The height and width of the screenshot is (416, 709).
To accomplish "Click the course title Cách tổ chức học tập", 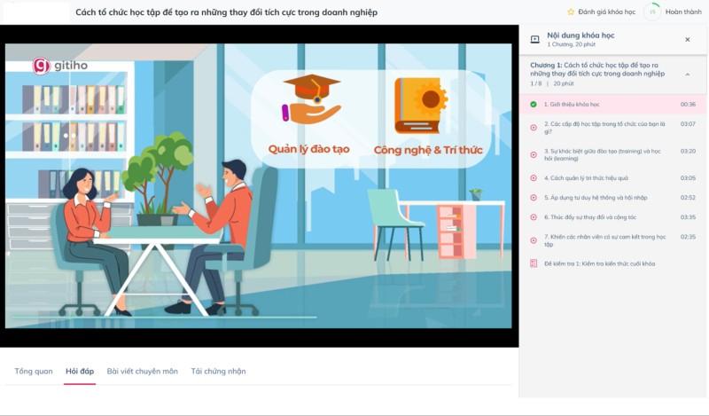I will [x=227, y=12].
